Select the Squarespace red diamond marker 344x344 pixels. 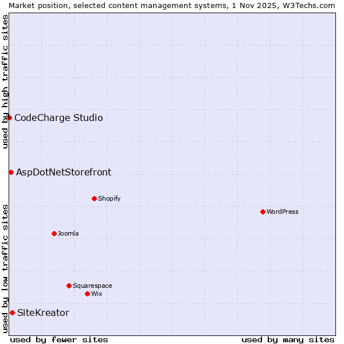[69, 286]
